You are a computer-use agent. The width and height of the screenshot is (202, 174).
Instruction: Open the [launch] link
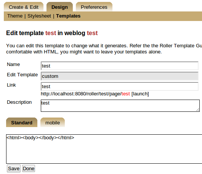point(140,94)
